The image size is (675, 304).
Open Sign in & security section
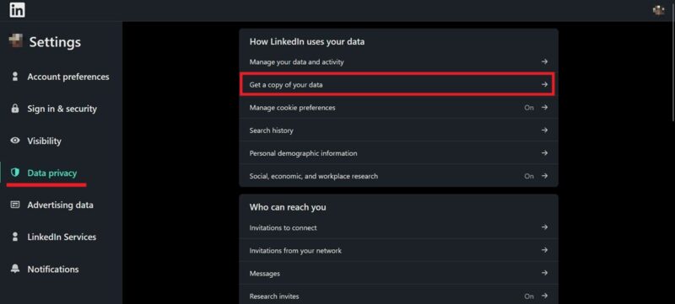(62, 109)
